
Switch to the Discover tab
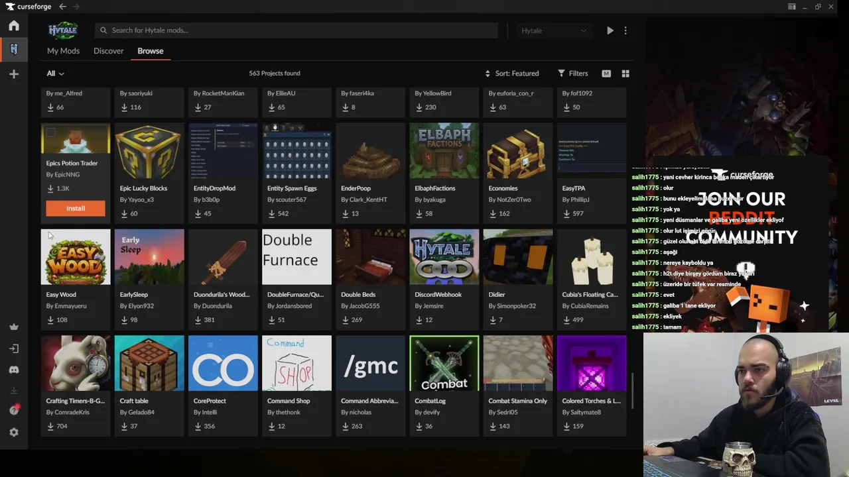tap(109, 51)
